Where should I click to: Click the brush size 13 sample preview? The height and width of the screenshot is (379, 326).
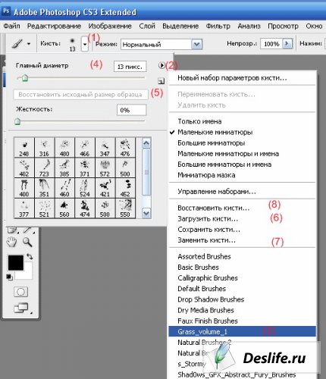(x=73, y=44)
